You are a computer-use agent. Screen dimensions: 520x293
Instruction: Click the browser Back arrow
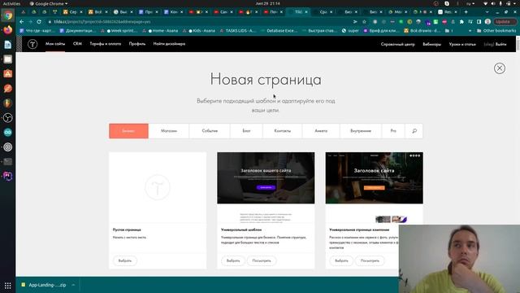(x=22, y=22)
